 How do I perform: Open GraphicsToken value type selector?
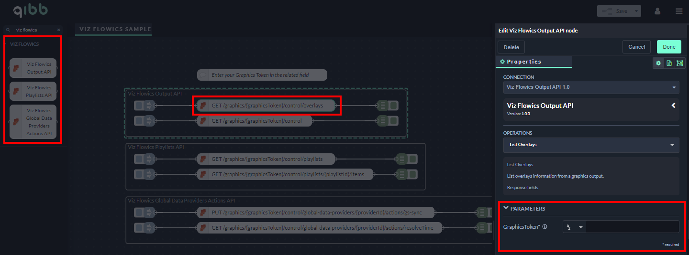pyautogui.click(x=575, y=227)
